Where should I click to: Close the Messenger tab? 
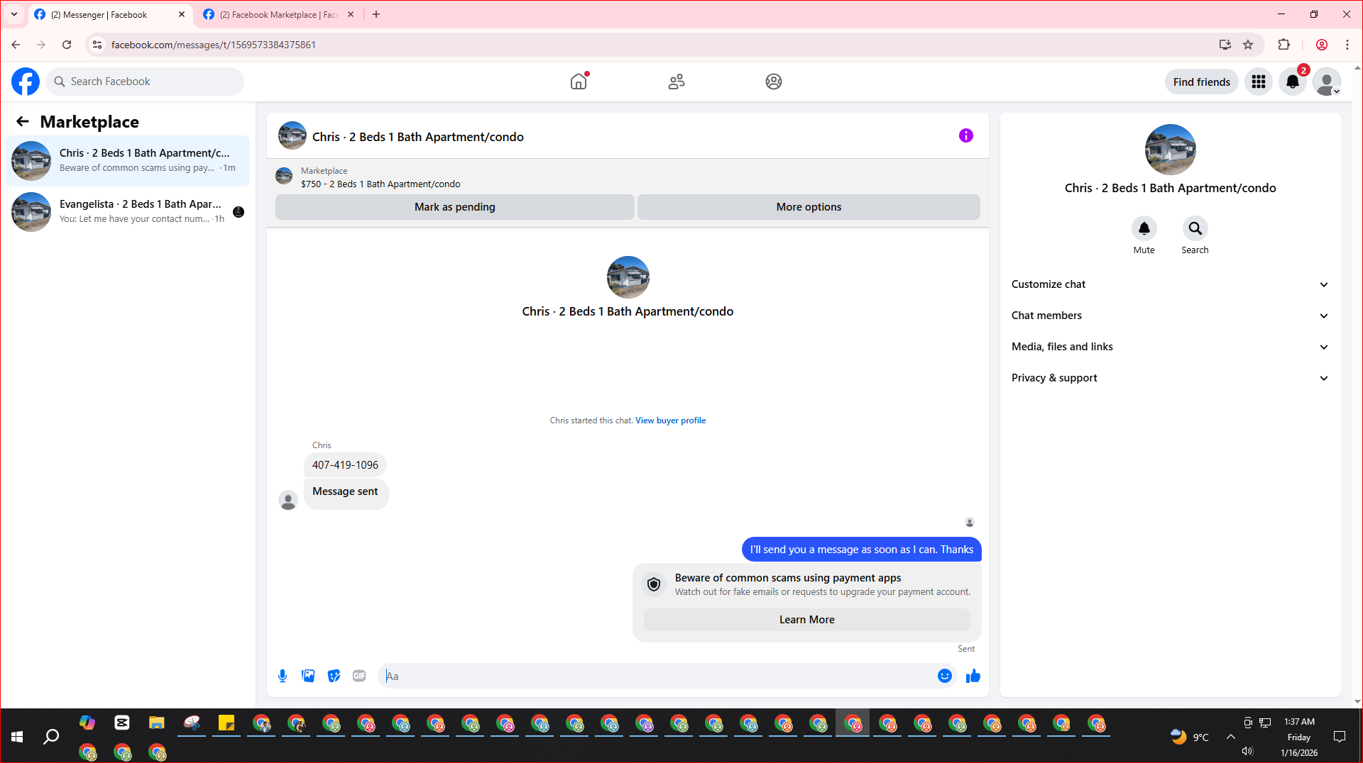(x=182, y=14)
